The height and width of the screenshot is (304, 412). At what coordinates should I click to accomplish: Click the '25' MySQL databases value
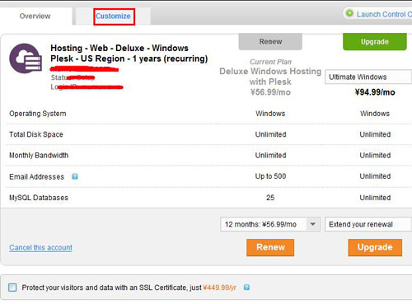[x=270, y=198]
